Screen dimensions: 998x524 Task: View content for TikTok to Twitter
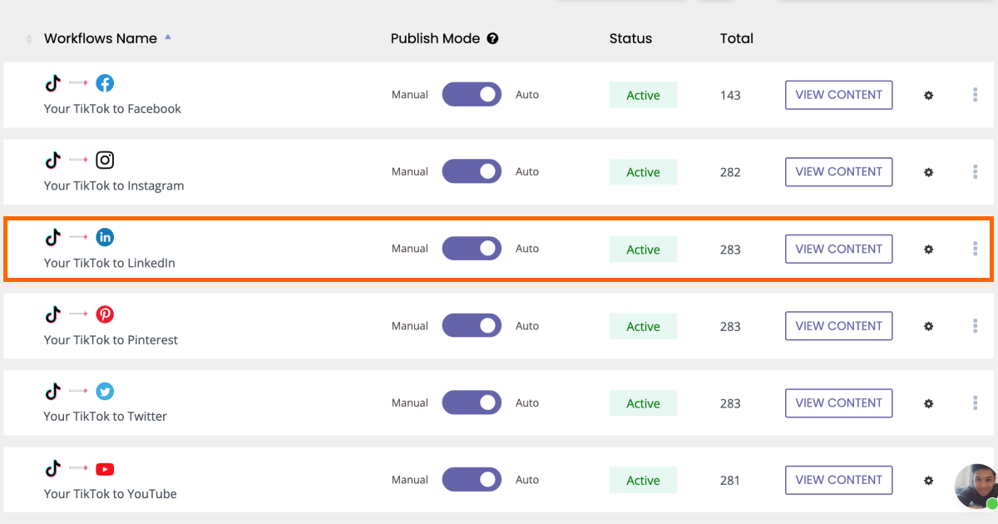839,403
